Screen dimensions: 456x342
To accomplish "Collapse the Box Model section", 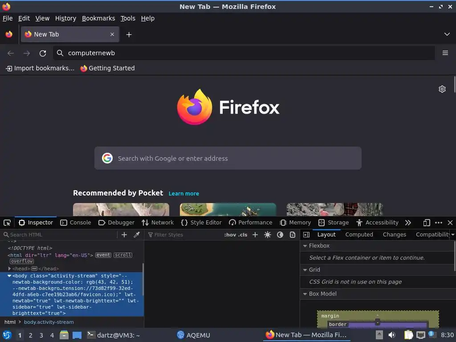I will 305,294.
